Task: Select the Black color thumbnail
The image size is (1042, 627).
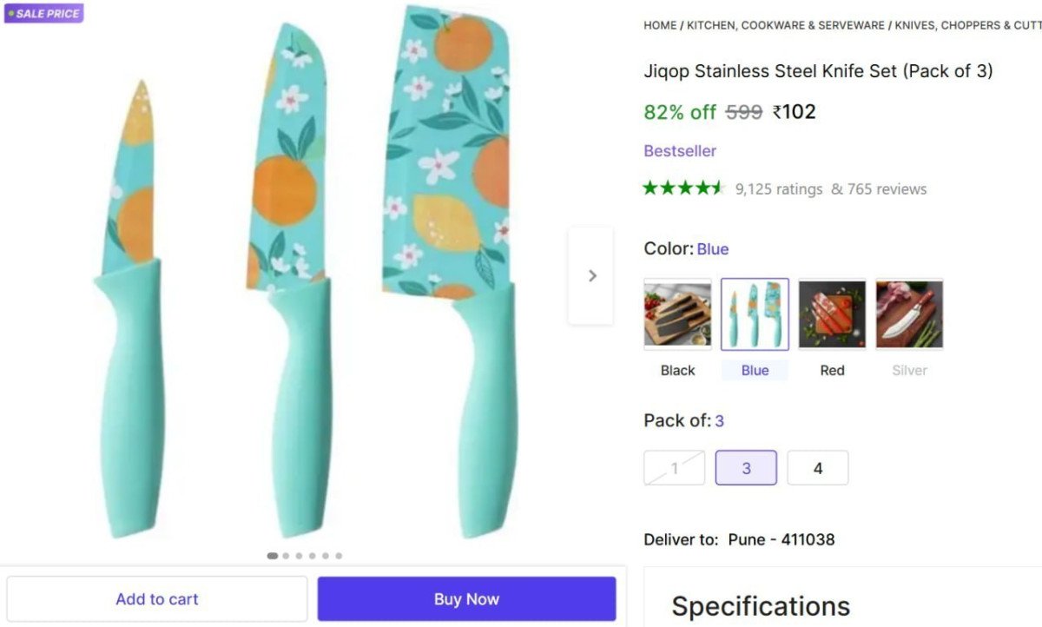Action: [677, 314]
